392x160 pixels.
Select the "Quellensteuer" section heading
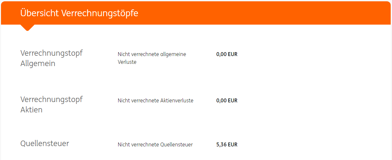coord(44,143)
